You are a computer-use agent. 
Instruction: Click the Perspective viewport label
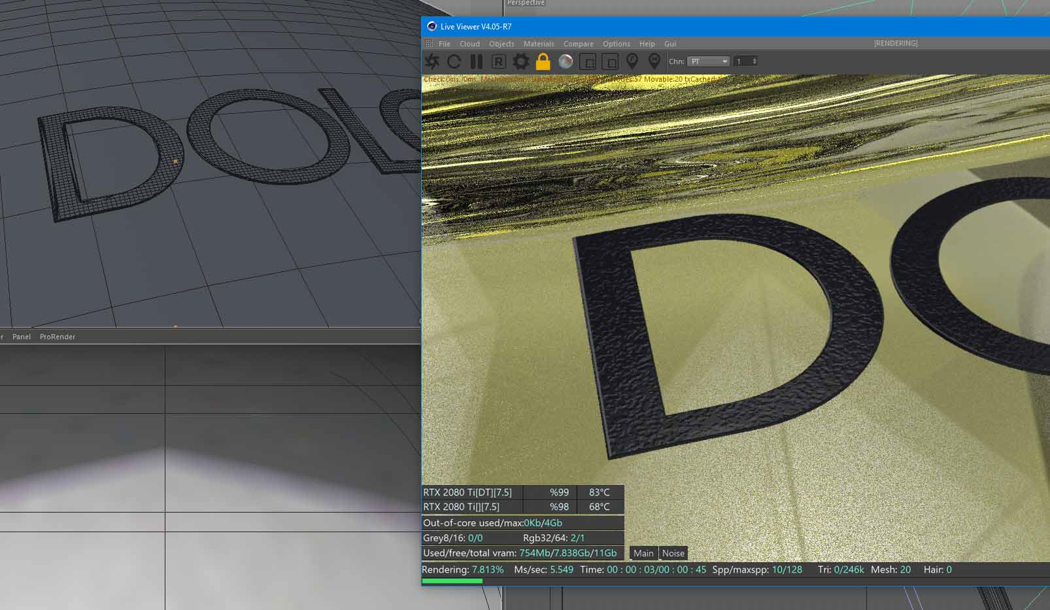click(526, 3)
